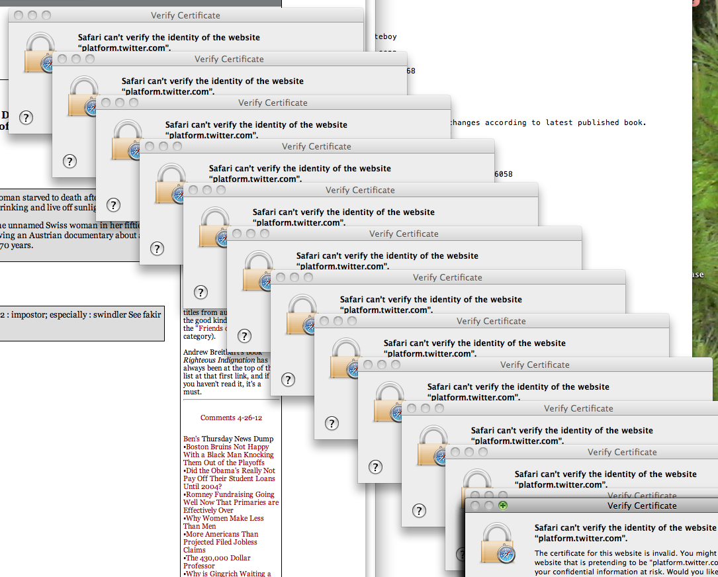Viewport: 718px width, 577px height.
Task: Follow the "Ben's" link before Thursday News Dump
Action: [191, 439]
